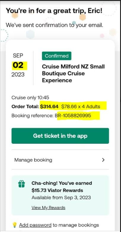
Task: Open the Manage booking row
Action: 60,160
